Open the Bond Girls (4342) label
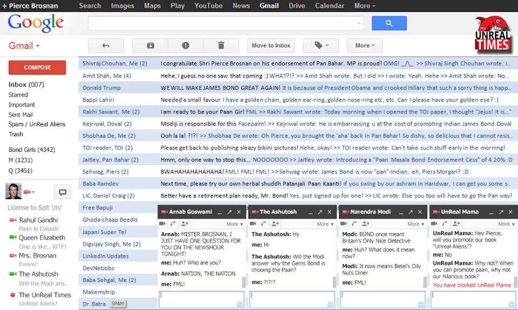The width and height of the screenshot is (518, 310). click(32, 150)
